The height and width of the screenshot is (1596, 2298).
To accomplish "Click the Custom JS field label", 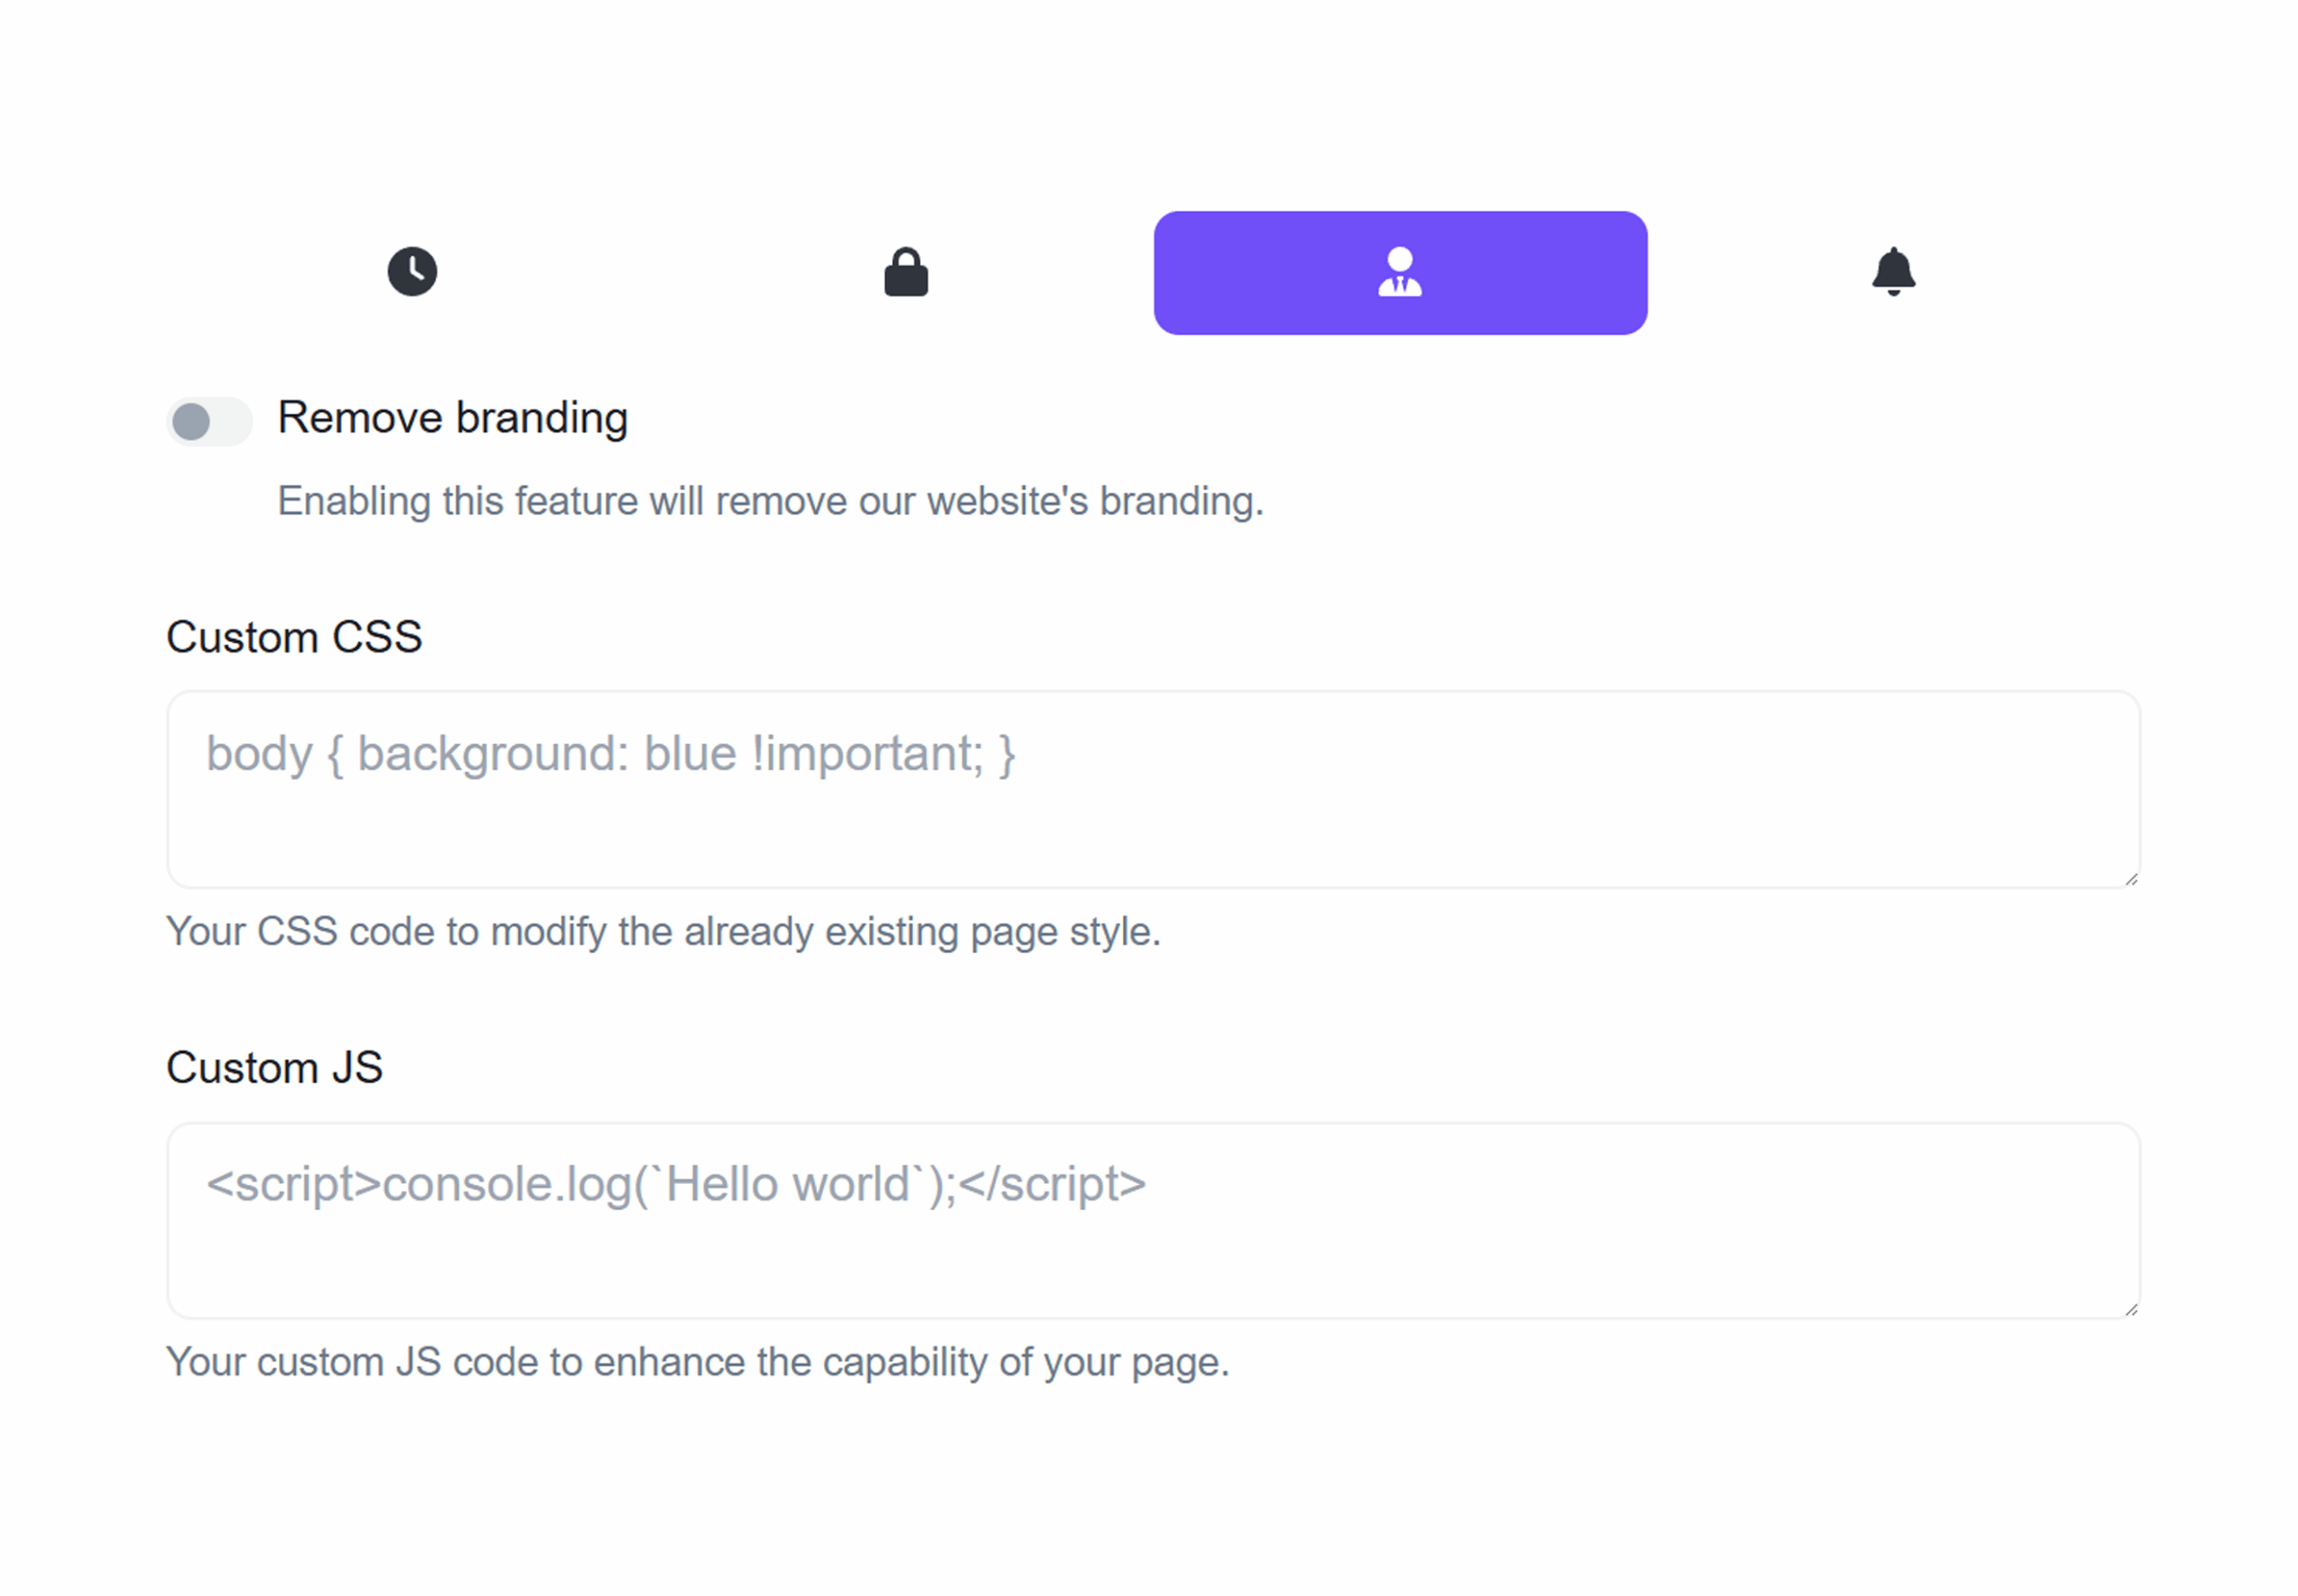I will click(274, 1068).
